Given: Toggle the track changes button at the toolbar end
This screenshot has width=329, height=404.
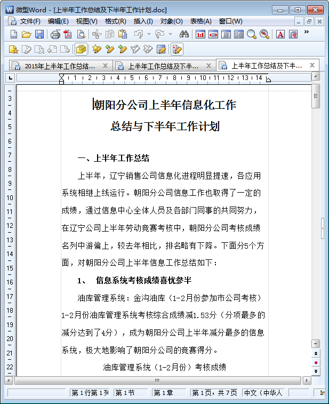Looking at the screenshot, I should click(x=177, y=49).
